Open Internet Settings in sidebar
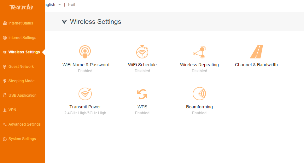Viewport: 304px width, 163px height. pyautogui.click(x=22, y=38)
